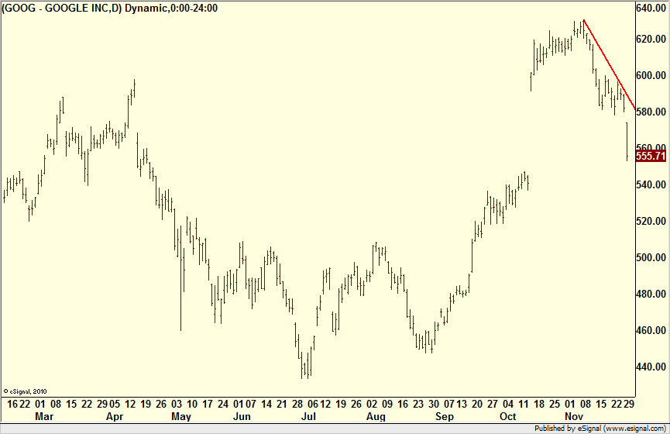Select the Apr month label

point(115,417)
